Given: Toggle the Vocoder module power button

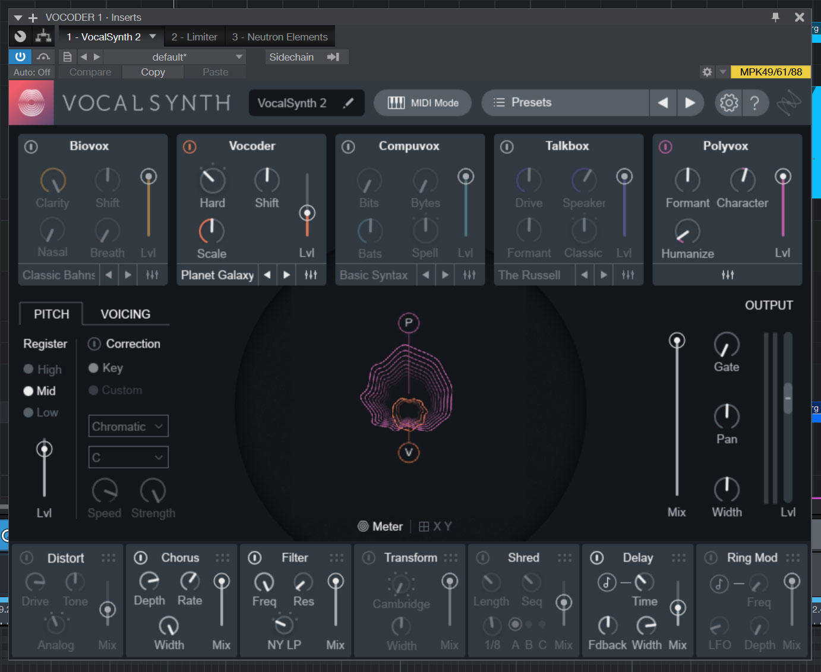Looking at the screenshot, I should point(190,147).
